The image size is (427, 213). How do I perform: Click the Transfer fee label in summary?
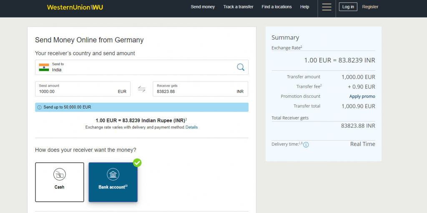pyautogui.click(x=309, y=87)
